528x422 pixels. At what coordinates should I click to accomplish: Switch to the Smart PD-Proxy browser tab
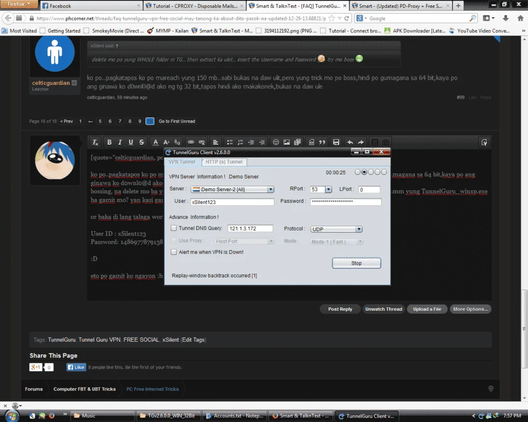pyautogui.click(x=401, y=6)
